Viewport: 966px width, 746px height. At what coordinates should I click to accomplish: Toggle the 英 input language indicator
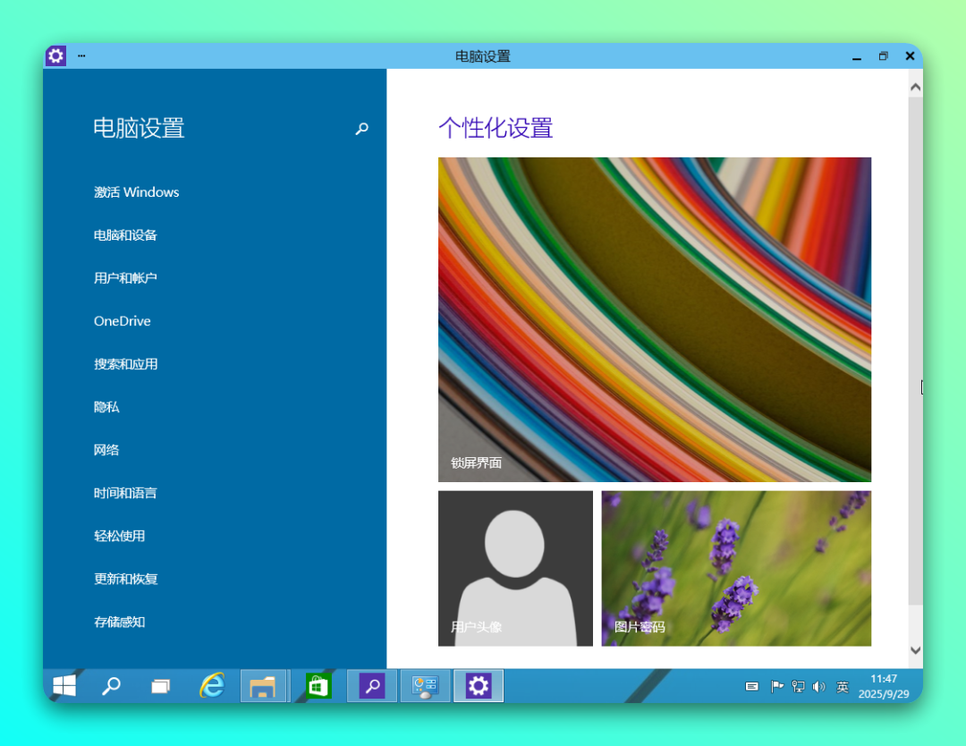point(842,686)
